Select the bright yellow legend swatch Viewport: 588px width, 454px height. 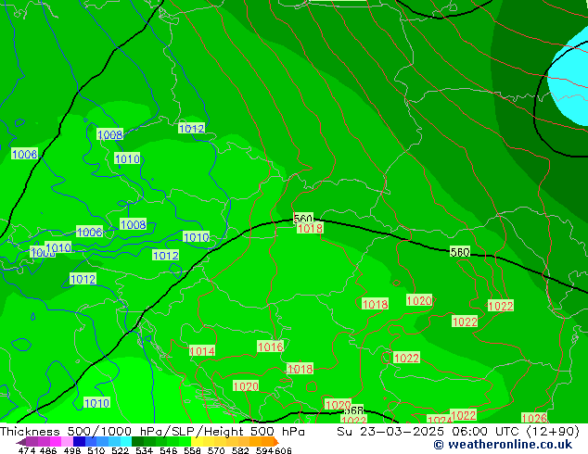coord(197,441)
